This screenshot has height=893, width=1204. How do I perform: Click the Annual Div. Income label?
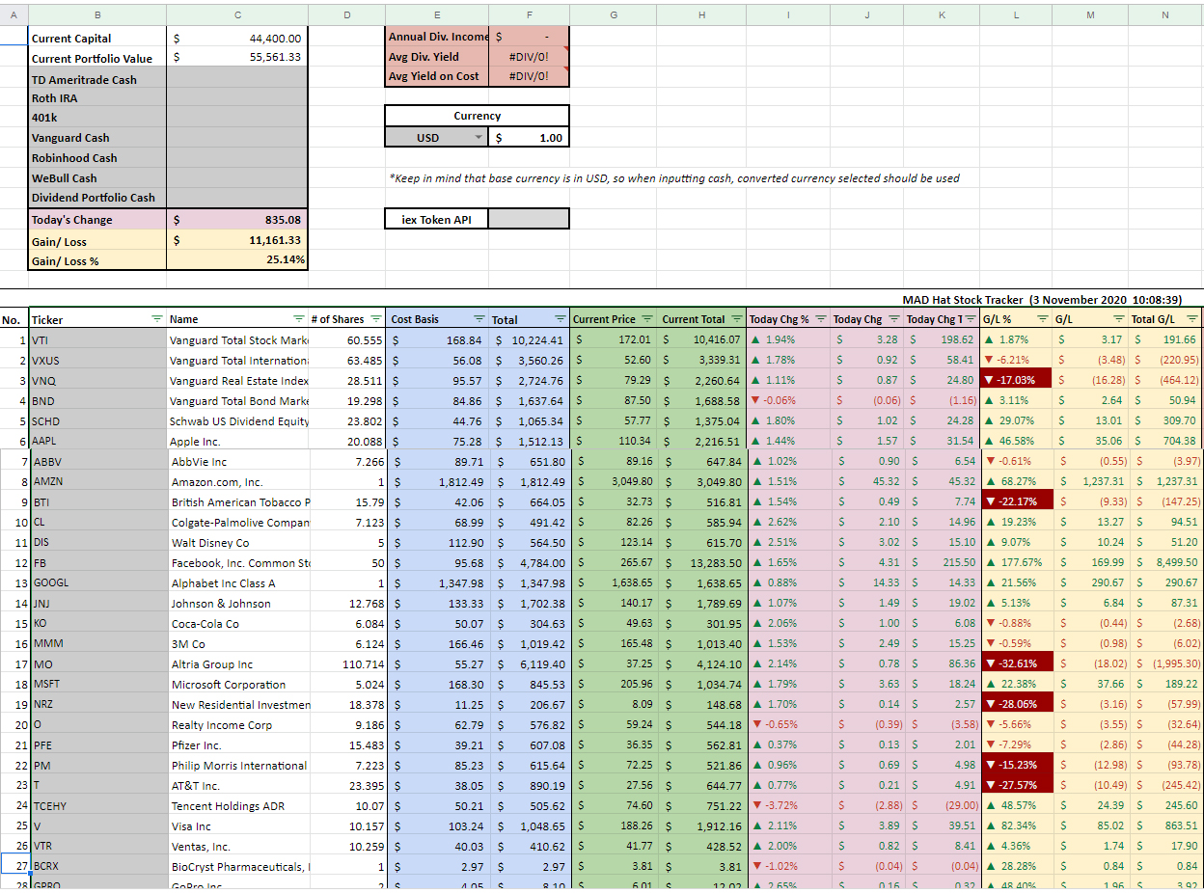tap(438, 37)
